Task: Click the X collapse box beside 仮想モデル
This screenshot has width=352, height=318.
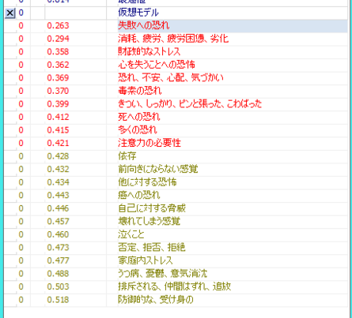Action: (x=10, y=13)
